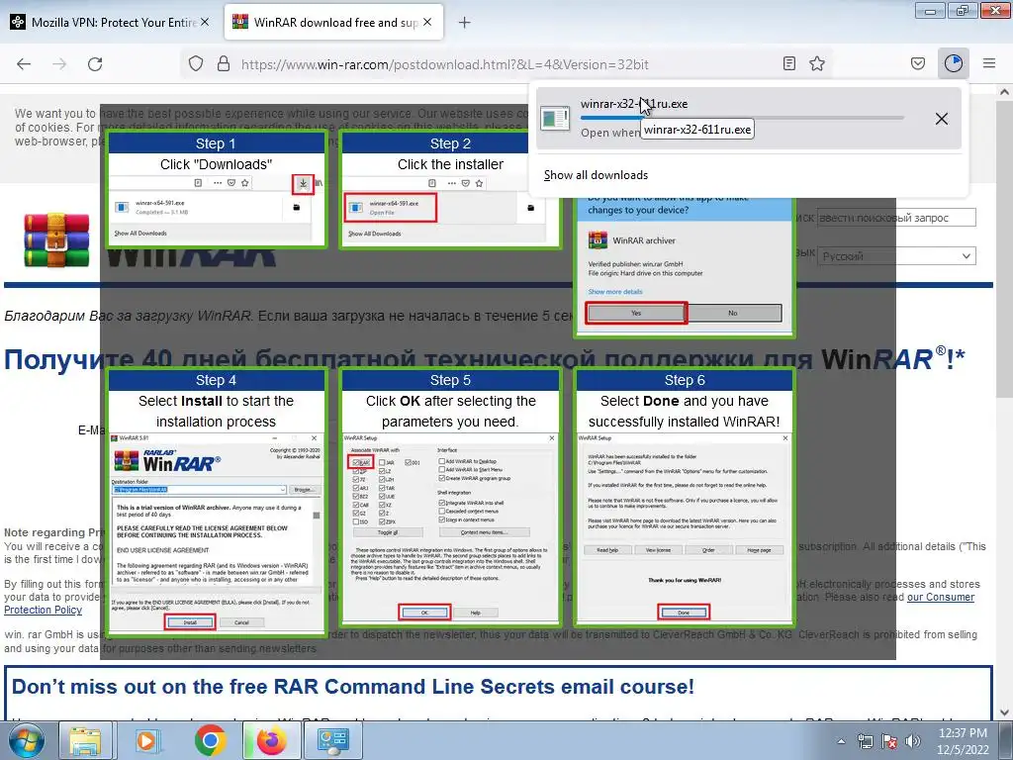Click the winrar-x32-611ru.exe download progress bar
Screen dimensions: 1013x760
point(742,118)
